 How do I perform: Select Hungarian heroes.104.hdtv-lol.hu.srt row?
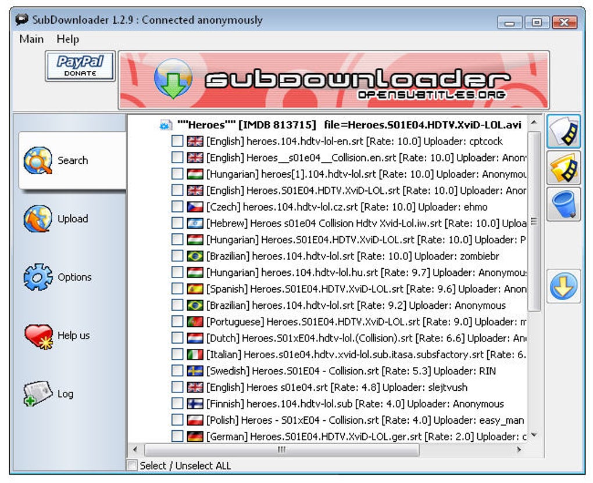pos(366,272)
